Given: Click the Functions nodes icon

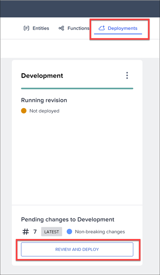Looking at the screenshot, I should click(x=61, y=28).
